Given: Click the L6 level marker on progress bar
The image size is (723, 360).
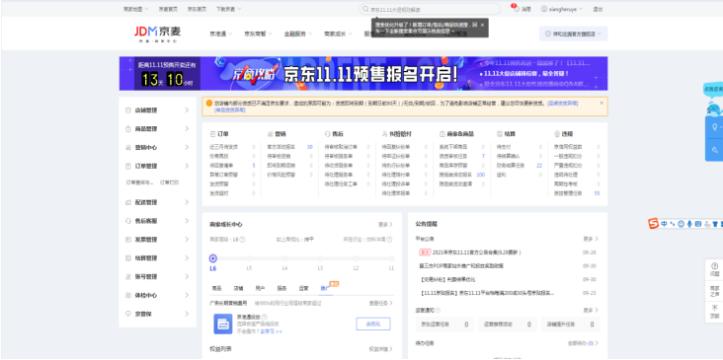Looking at the screenshot, I should 213,258.
